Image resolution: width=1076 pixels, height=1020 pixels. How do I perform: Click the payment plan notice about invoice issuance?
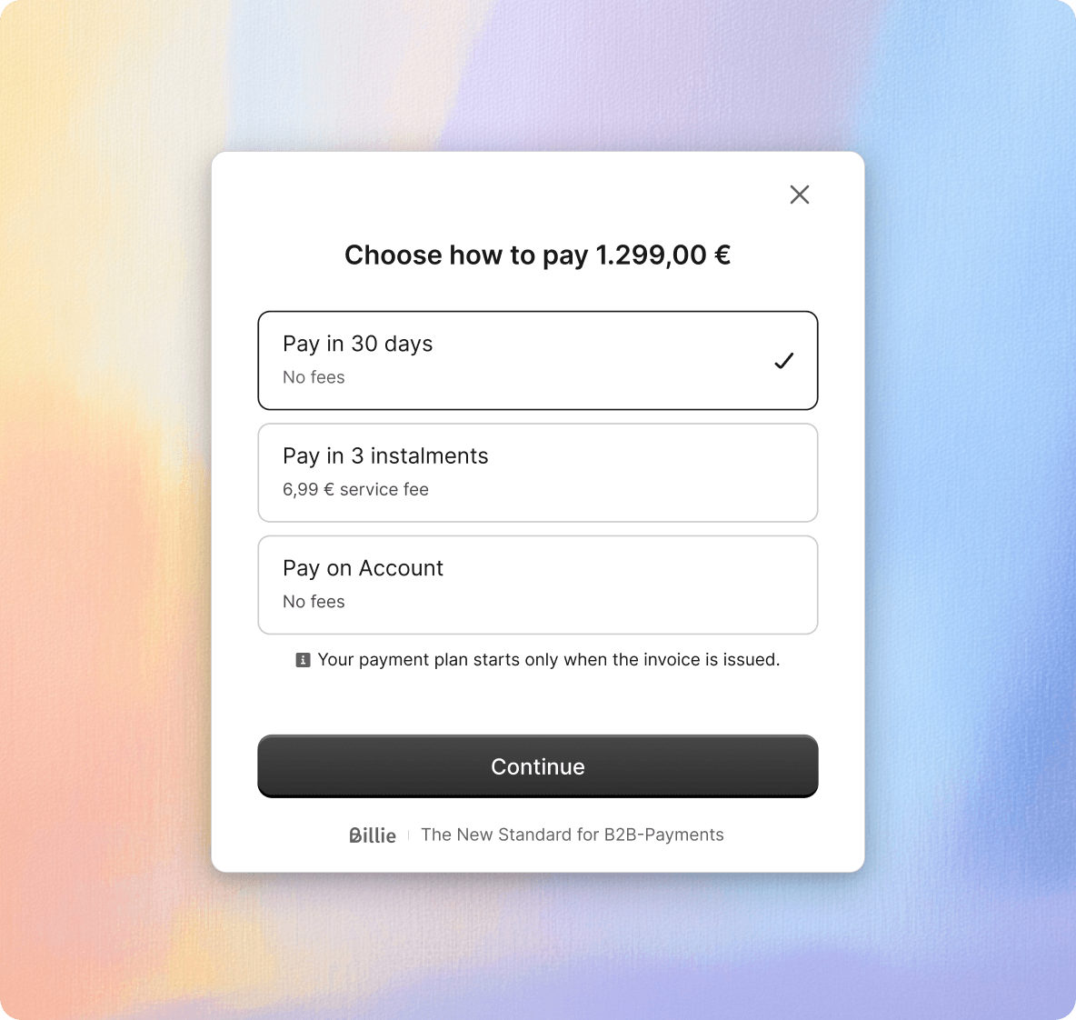point(549,660)
